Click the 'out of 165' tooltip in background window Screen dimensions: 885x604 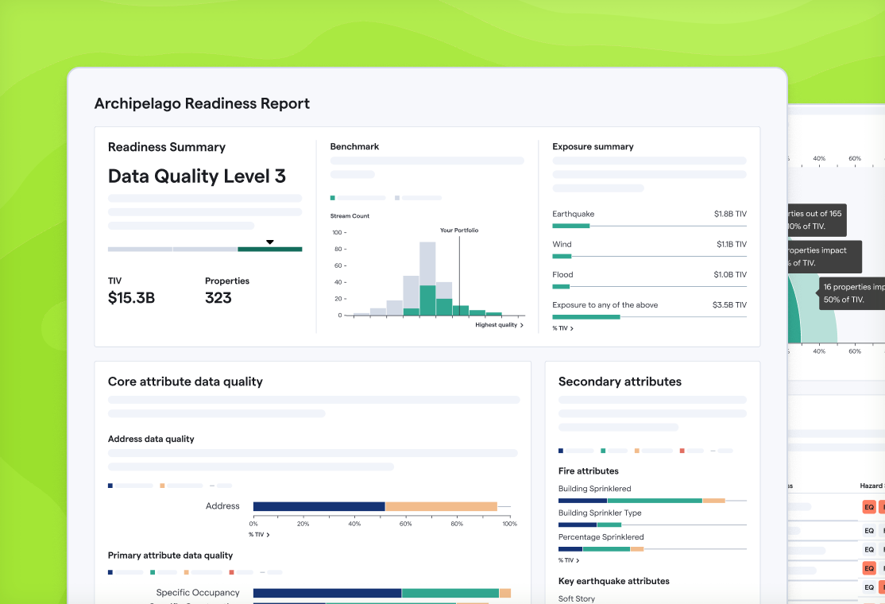pos(817,220)
